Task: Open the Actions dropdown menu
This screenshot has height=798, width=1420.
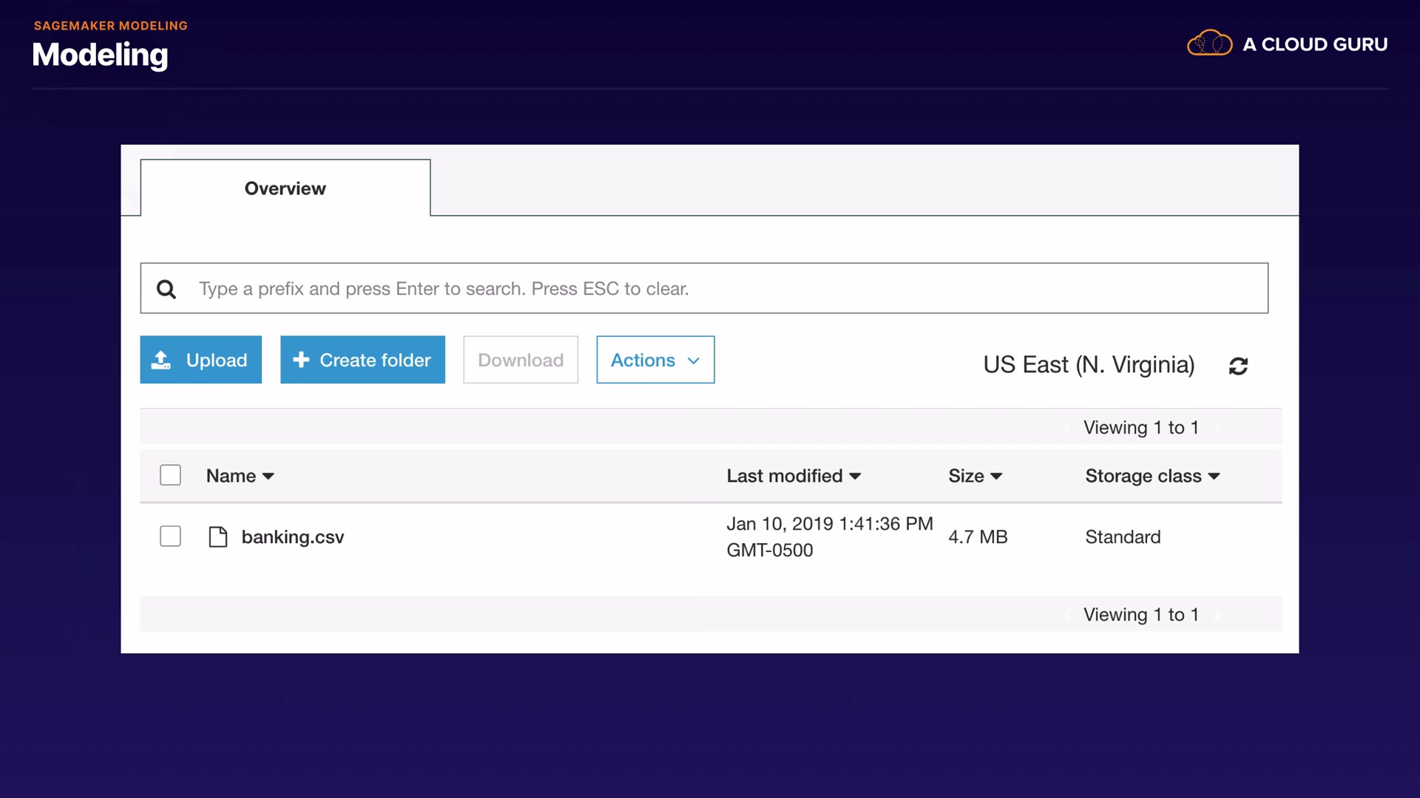Action: click(x=655, y=360)
